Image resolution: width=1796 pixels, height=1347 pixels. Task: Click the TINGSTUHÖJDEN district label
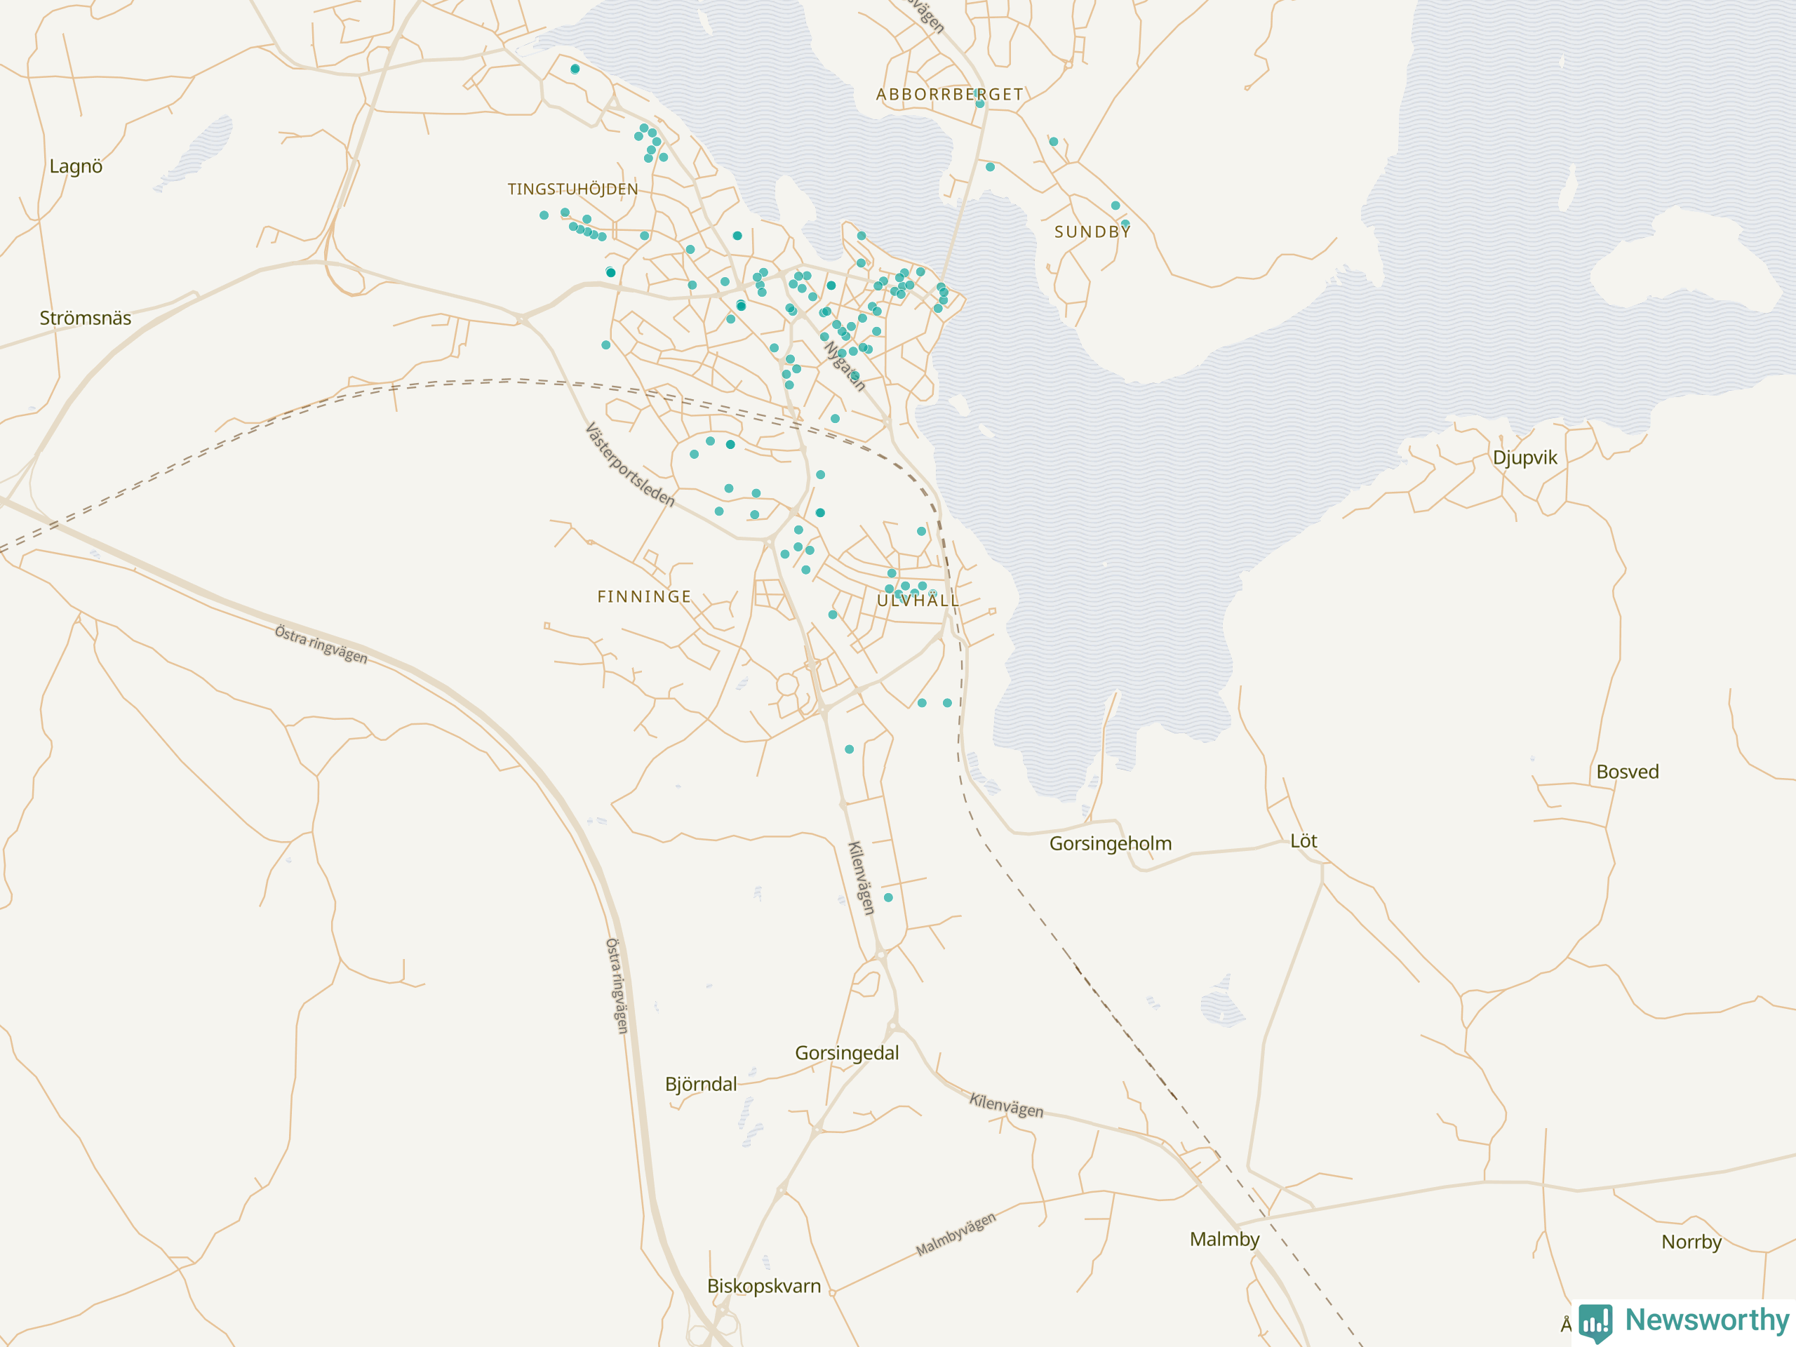[x=572, y=189]
